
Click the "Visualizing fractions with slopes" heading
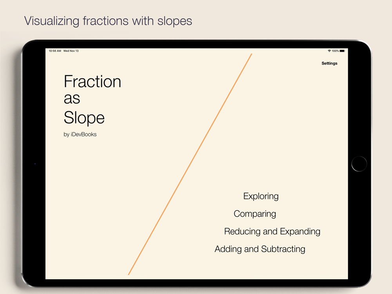[108, 20]
